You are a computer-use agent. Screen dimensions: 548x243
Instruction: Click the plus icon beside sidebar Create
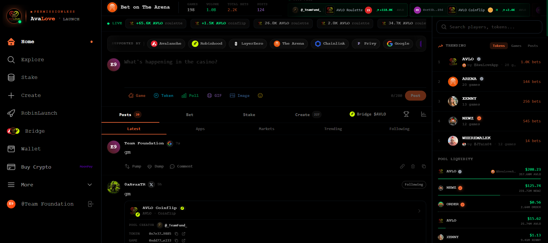(11, 95)
